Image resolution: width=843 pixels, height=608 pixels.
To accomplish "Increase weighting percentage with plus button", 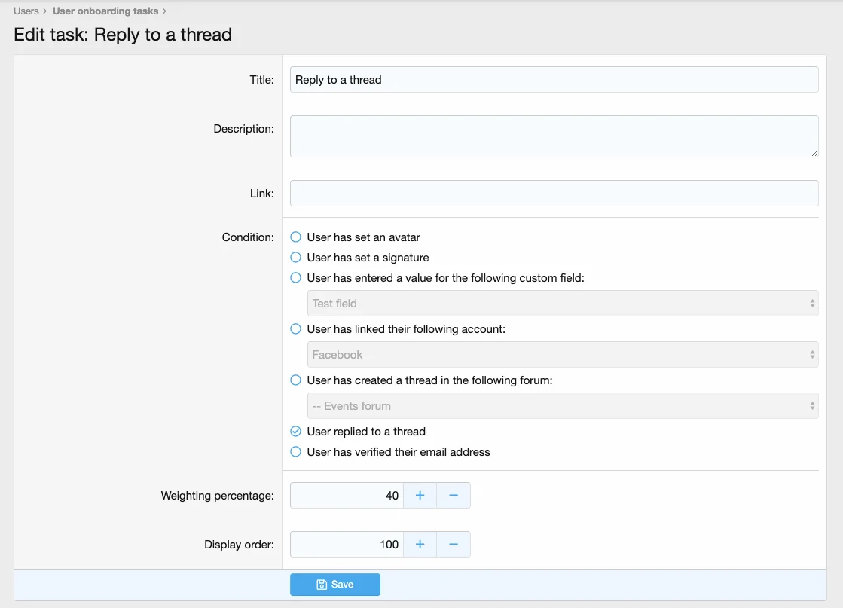I will 420,496.
